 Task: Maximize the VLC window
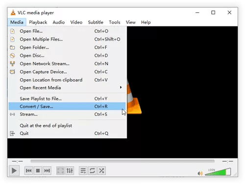213,13
